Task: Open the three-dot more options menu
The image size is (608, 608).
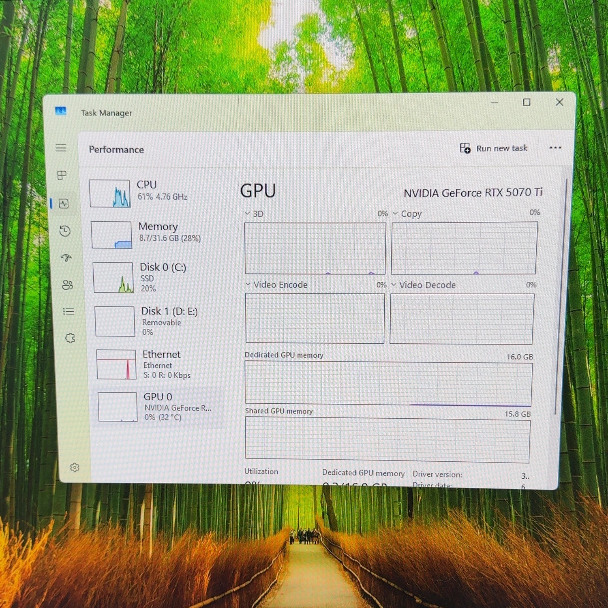Action: pyautogui.click(x=555, y=148)
